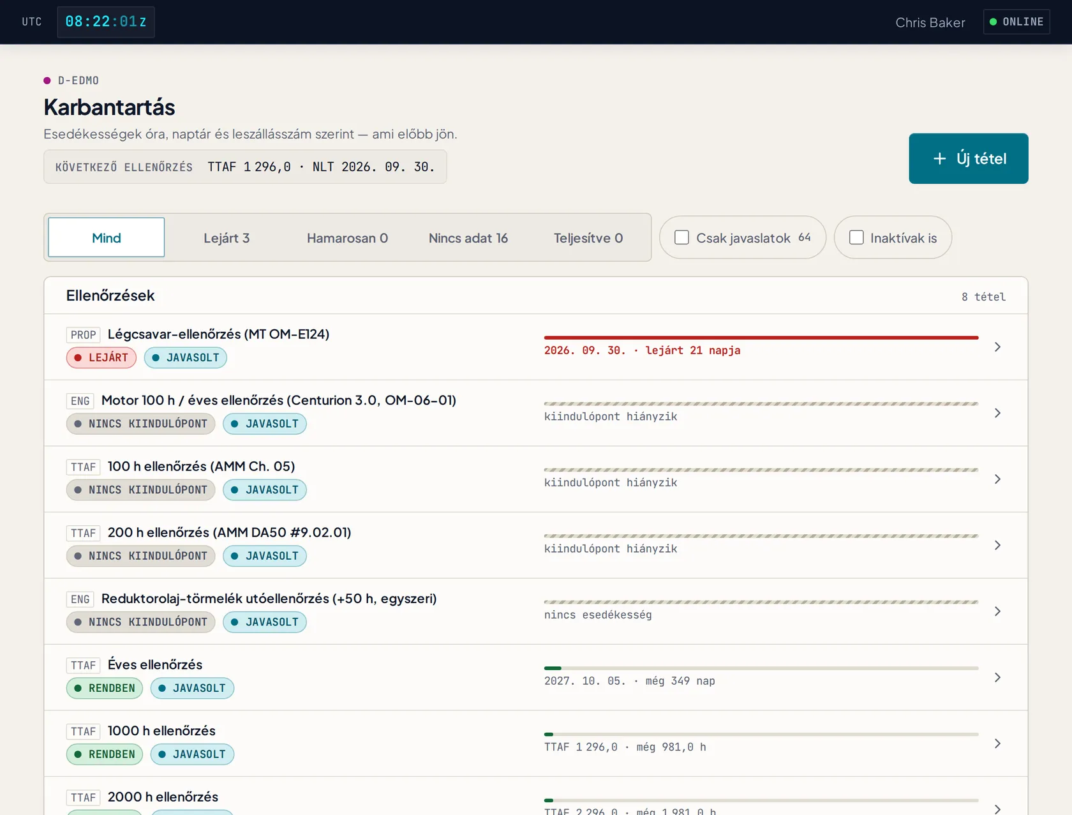Click the UTC clock display 08:22:01z

(x=106, y=22)
